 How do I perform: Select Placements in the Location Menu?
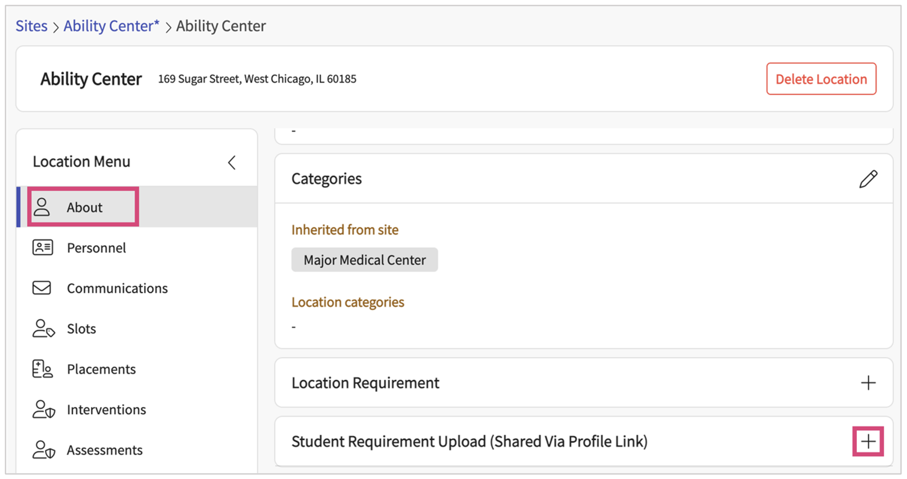101,369
